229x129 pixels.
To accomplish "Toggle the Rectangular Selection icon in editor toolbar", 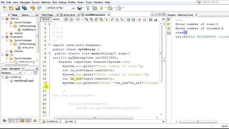I will pos(106,19).
